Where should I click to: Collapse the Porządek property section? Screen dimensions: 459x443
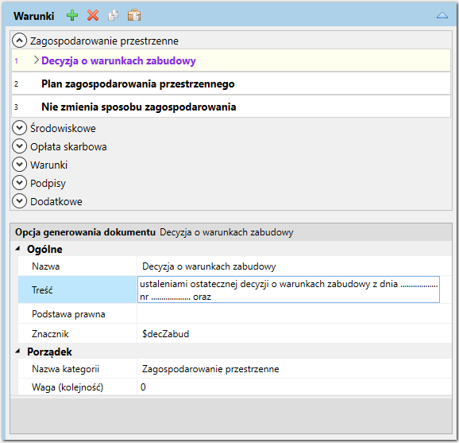[x=17, y=352]
